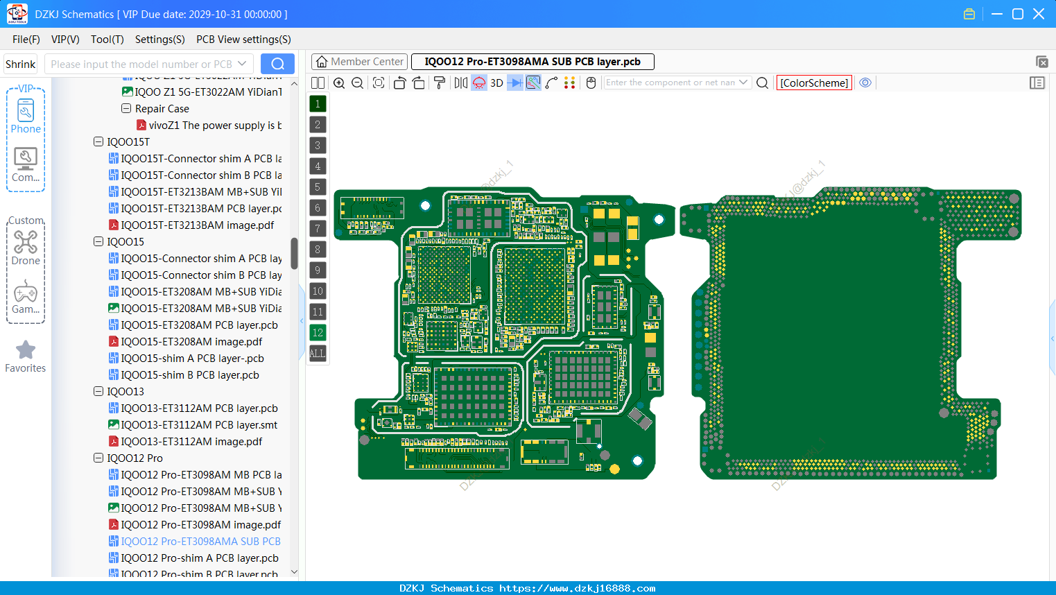This screenshot has width=1056, height=595.
Task: Open the Computer category in sidebar
Action: pyautogui.click(x=26, y=165)
